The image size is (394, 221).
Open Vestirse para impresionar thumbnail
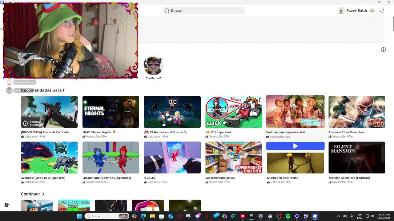pos(295,111)
